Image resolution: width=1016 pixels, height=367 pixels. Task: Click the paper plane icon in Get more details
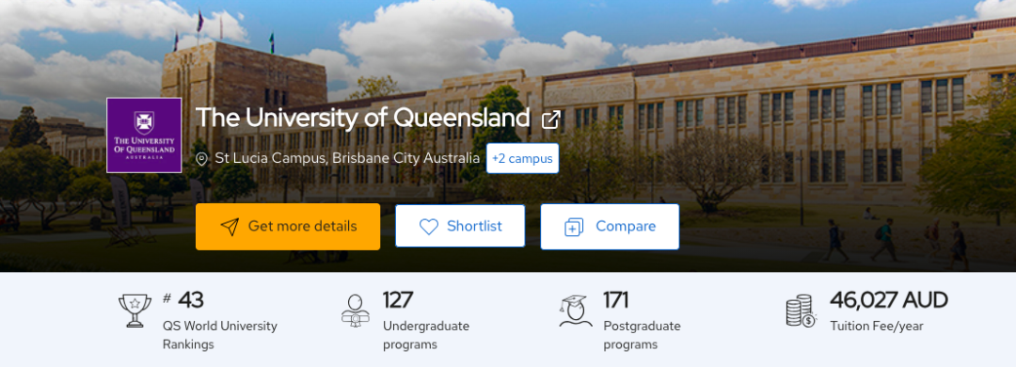[x=230, y=226]
